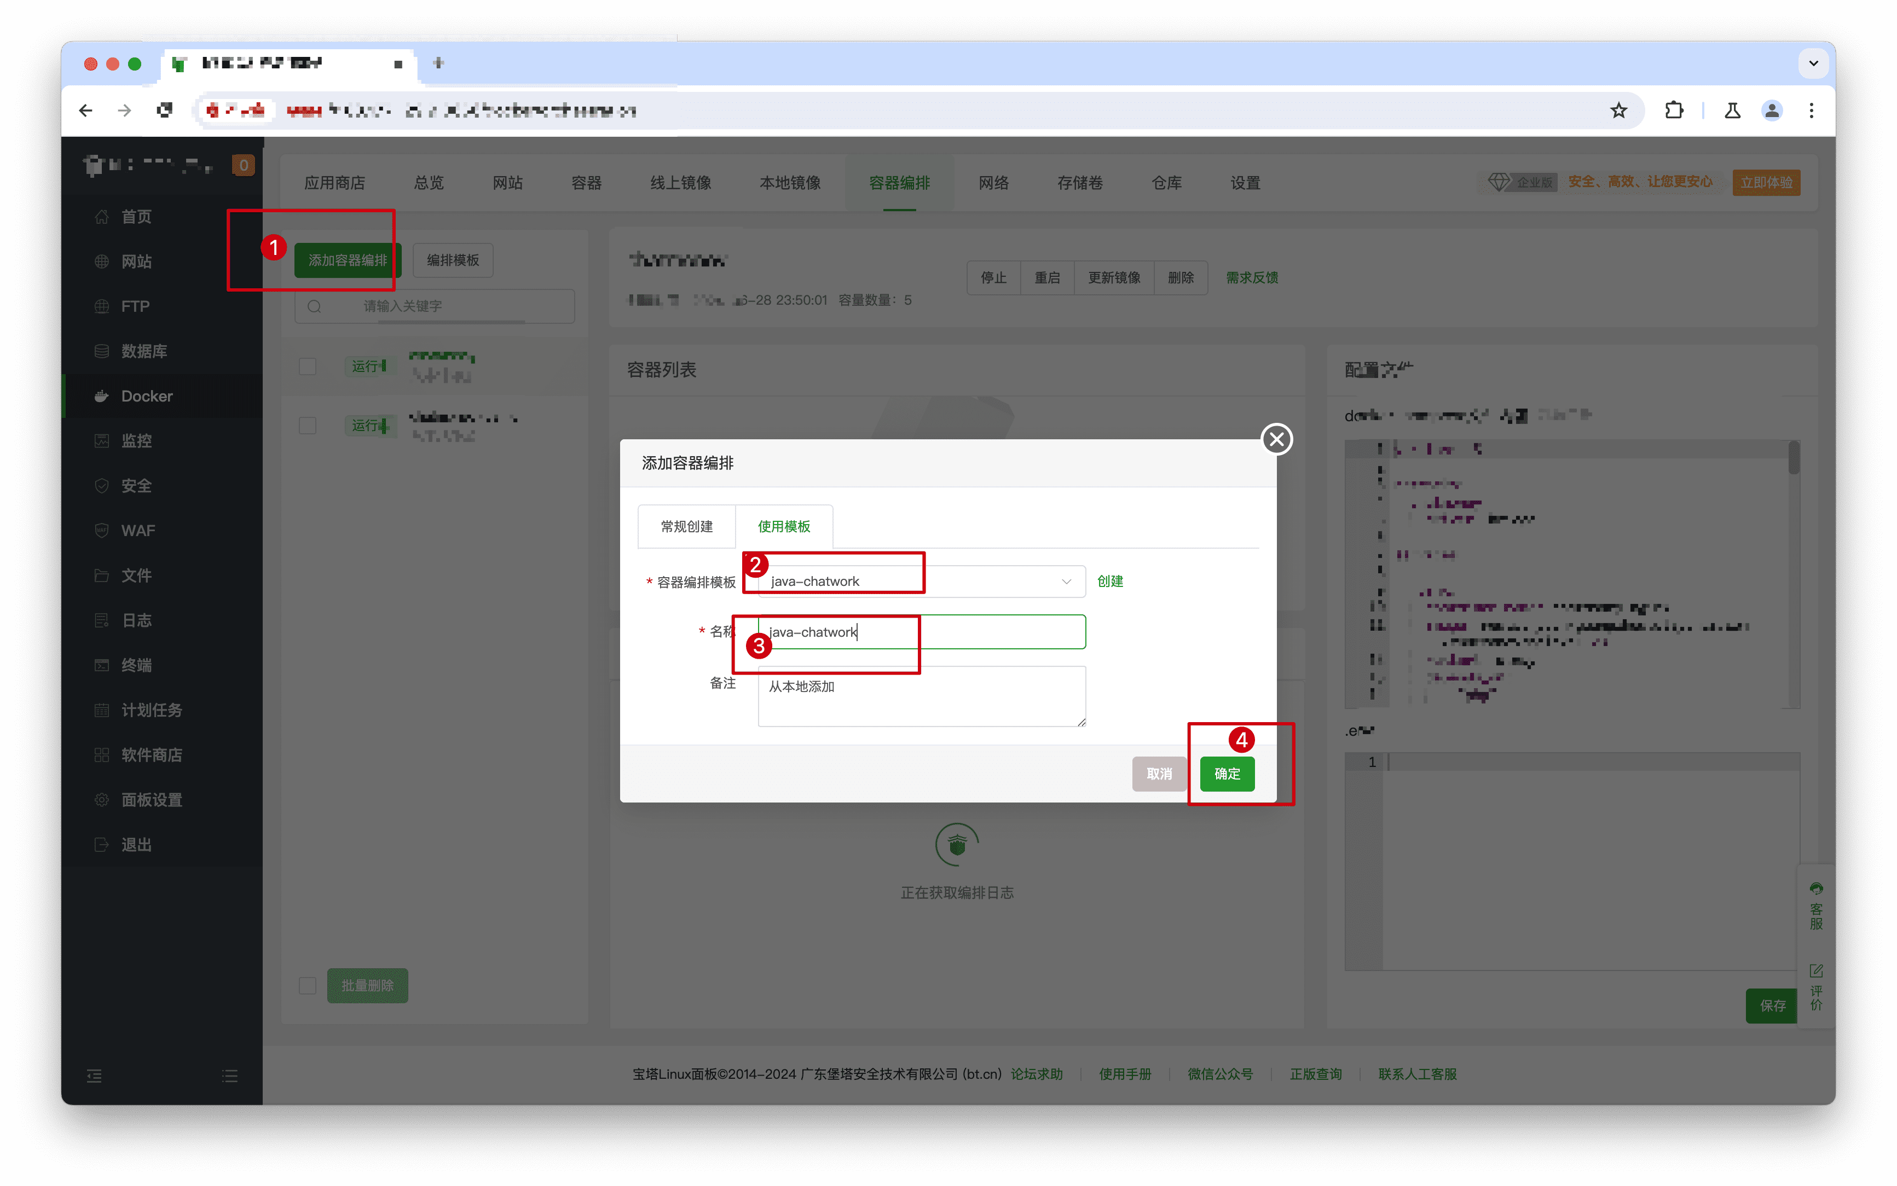Viewport: 1897px width, 1186px height.
Task: Open 安全 in the sidebar
Action: click(x=163, y=486)
